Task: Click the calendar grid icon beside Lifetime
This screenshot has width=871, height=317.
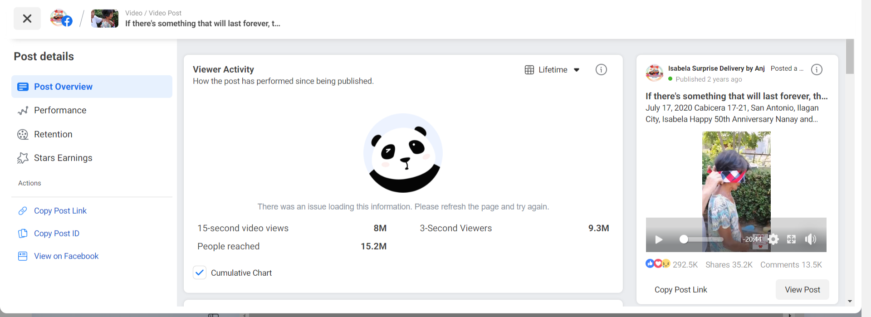Action: click(x=529, y=70)
